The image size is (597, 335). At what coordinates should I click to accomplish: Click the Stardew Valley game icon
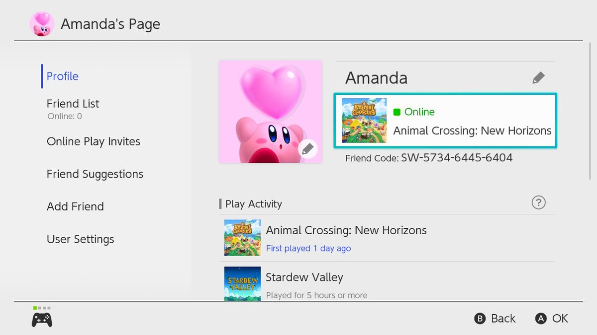click(242, 284)
